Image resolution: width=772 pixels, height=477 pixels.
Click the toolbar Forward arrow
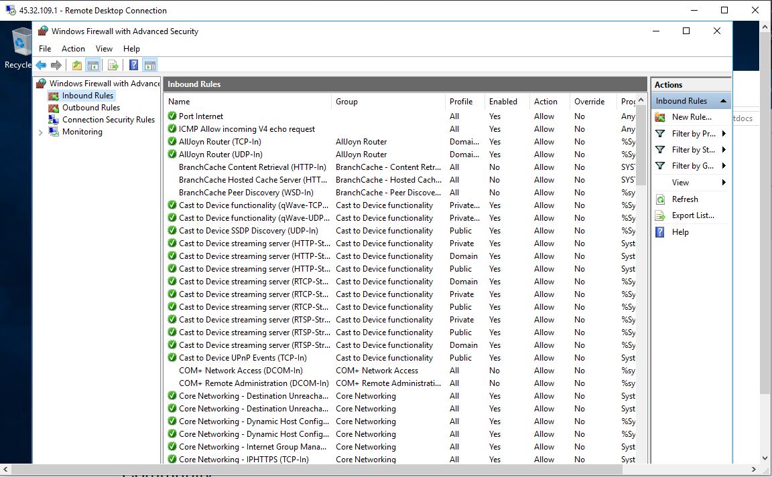[56, 65]
